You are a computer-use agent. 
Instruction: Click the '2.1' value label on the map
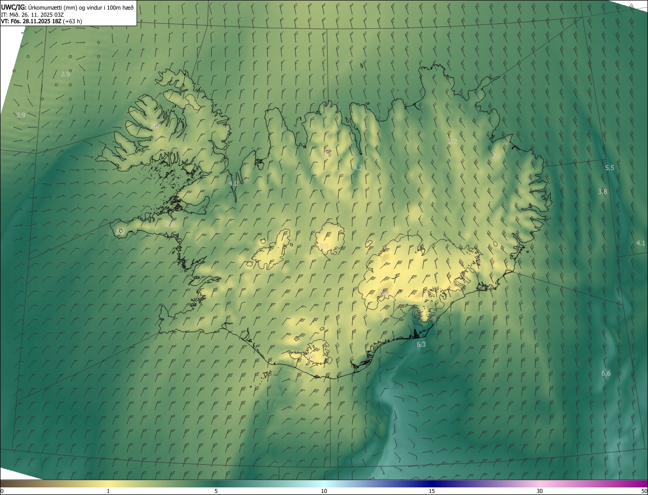tap(497, 156)
